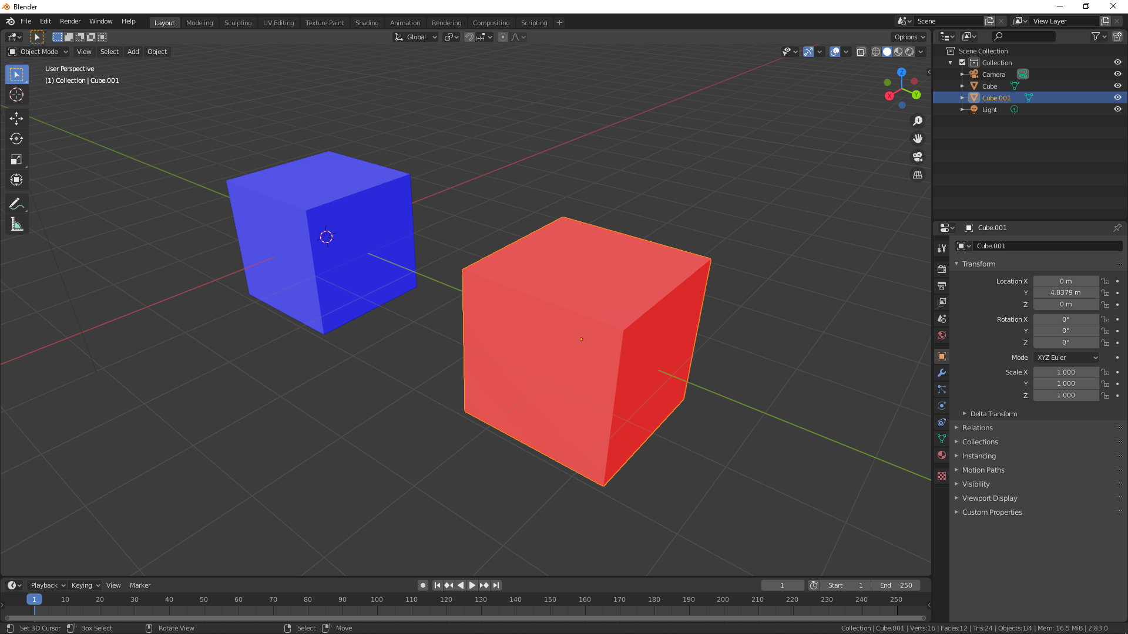Select the Rotate tool
1128x634 pixels.
point(16,139)
